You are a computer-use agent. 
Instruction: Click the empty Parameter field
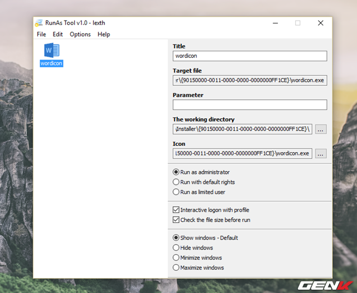[x=249, y=105]
